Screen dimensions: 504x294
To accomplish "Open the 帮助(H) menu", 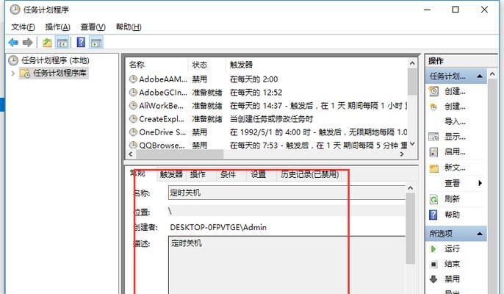I will pos(129,27).
